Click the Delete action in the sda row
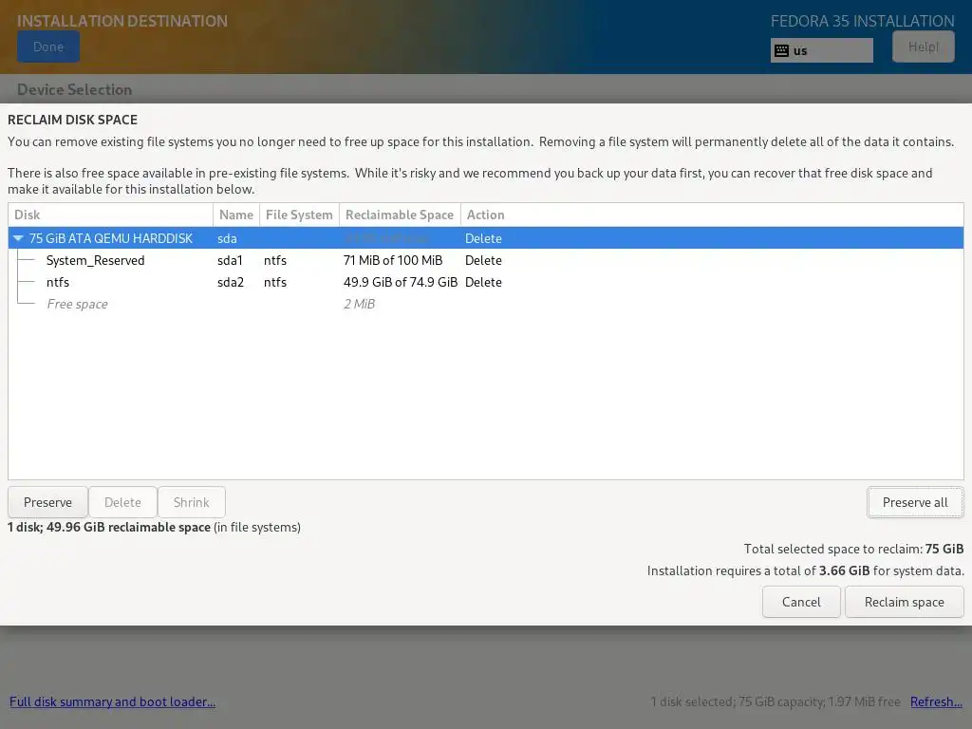The image size is (972, 729). (483, 238)
